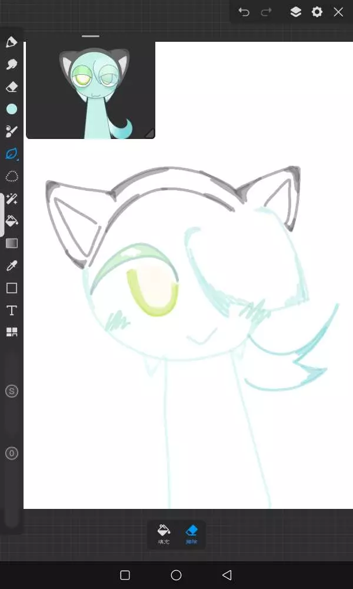Viewport: 353px width, 589px height.
Task: Close the editor with X
Action: tap(338, 12)
